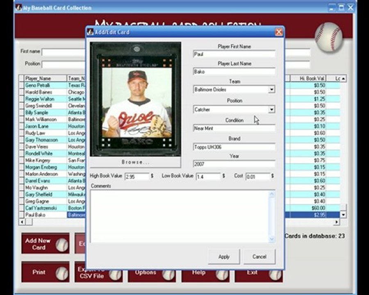
Task: Sort by Hi. Book Val column header
Action: click(x=308, y=78)
